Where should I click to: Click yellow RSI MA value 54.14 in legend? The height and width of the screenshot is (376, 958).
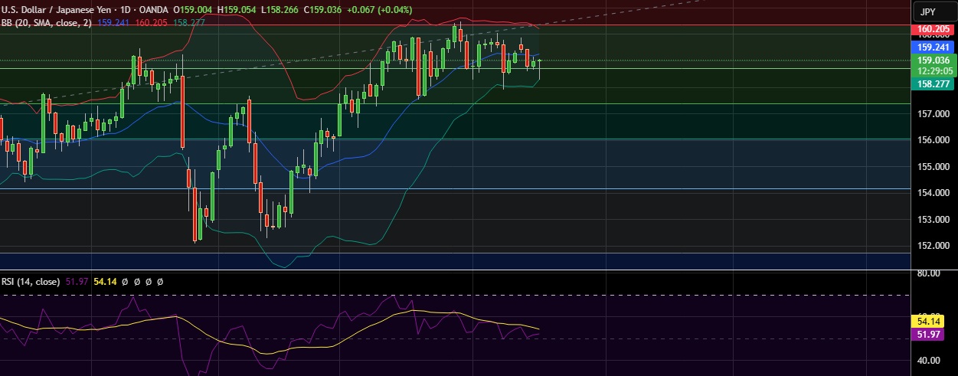click(x=104, y=282)
